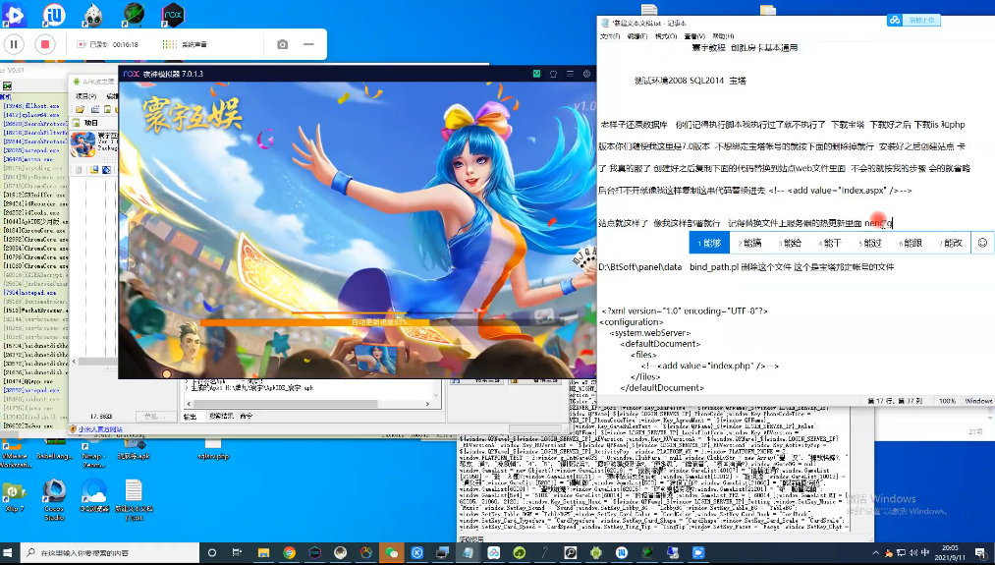The width and height of the screenshot is (995, 565).
Task: Click the volume icon in system tray
Action: (x=914, y=552)
